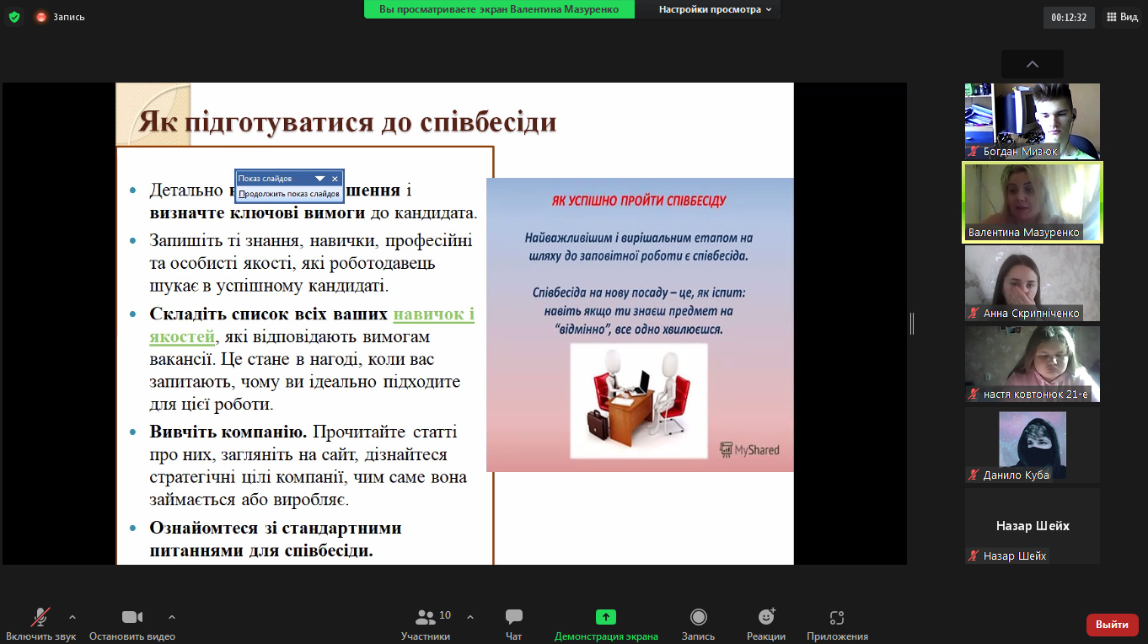Select Данило Куба video thumbnail

[x=1033, y=445]
